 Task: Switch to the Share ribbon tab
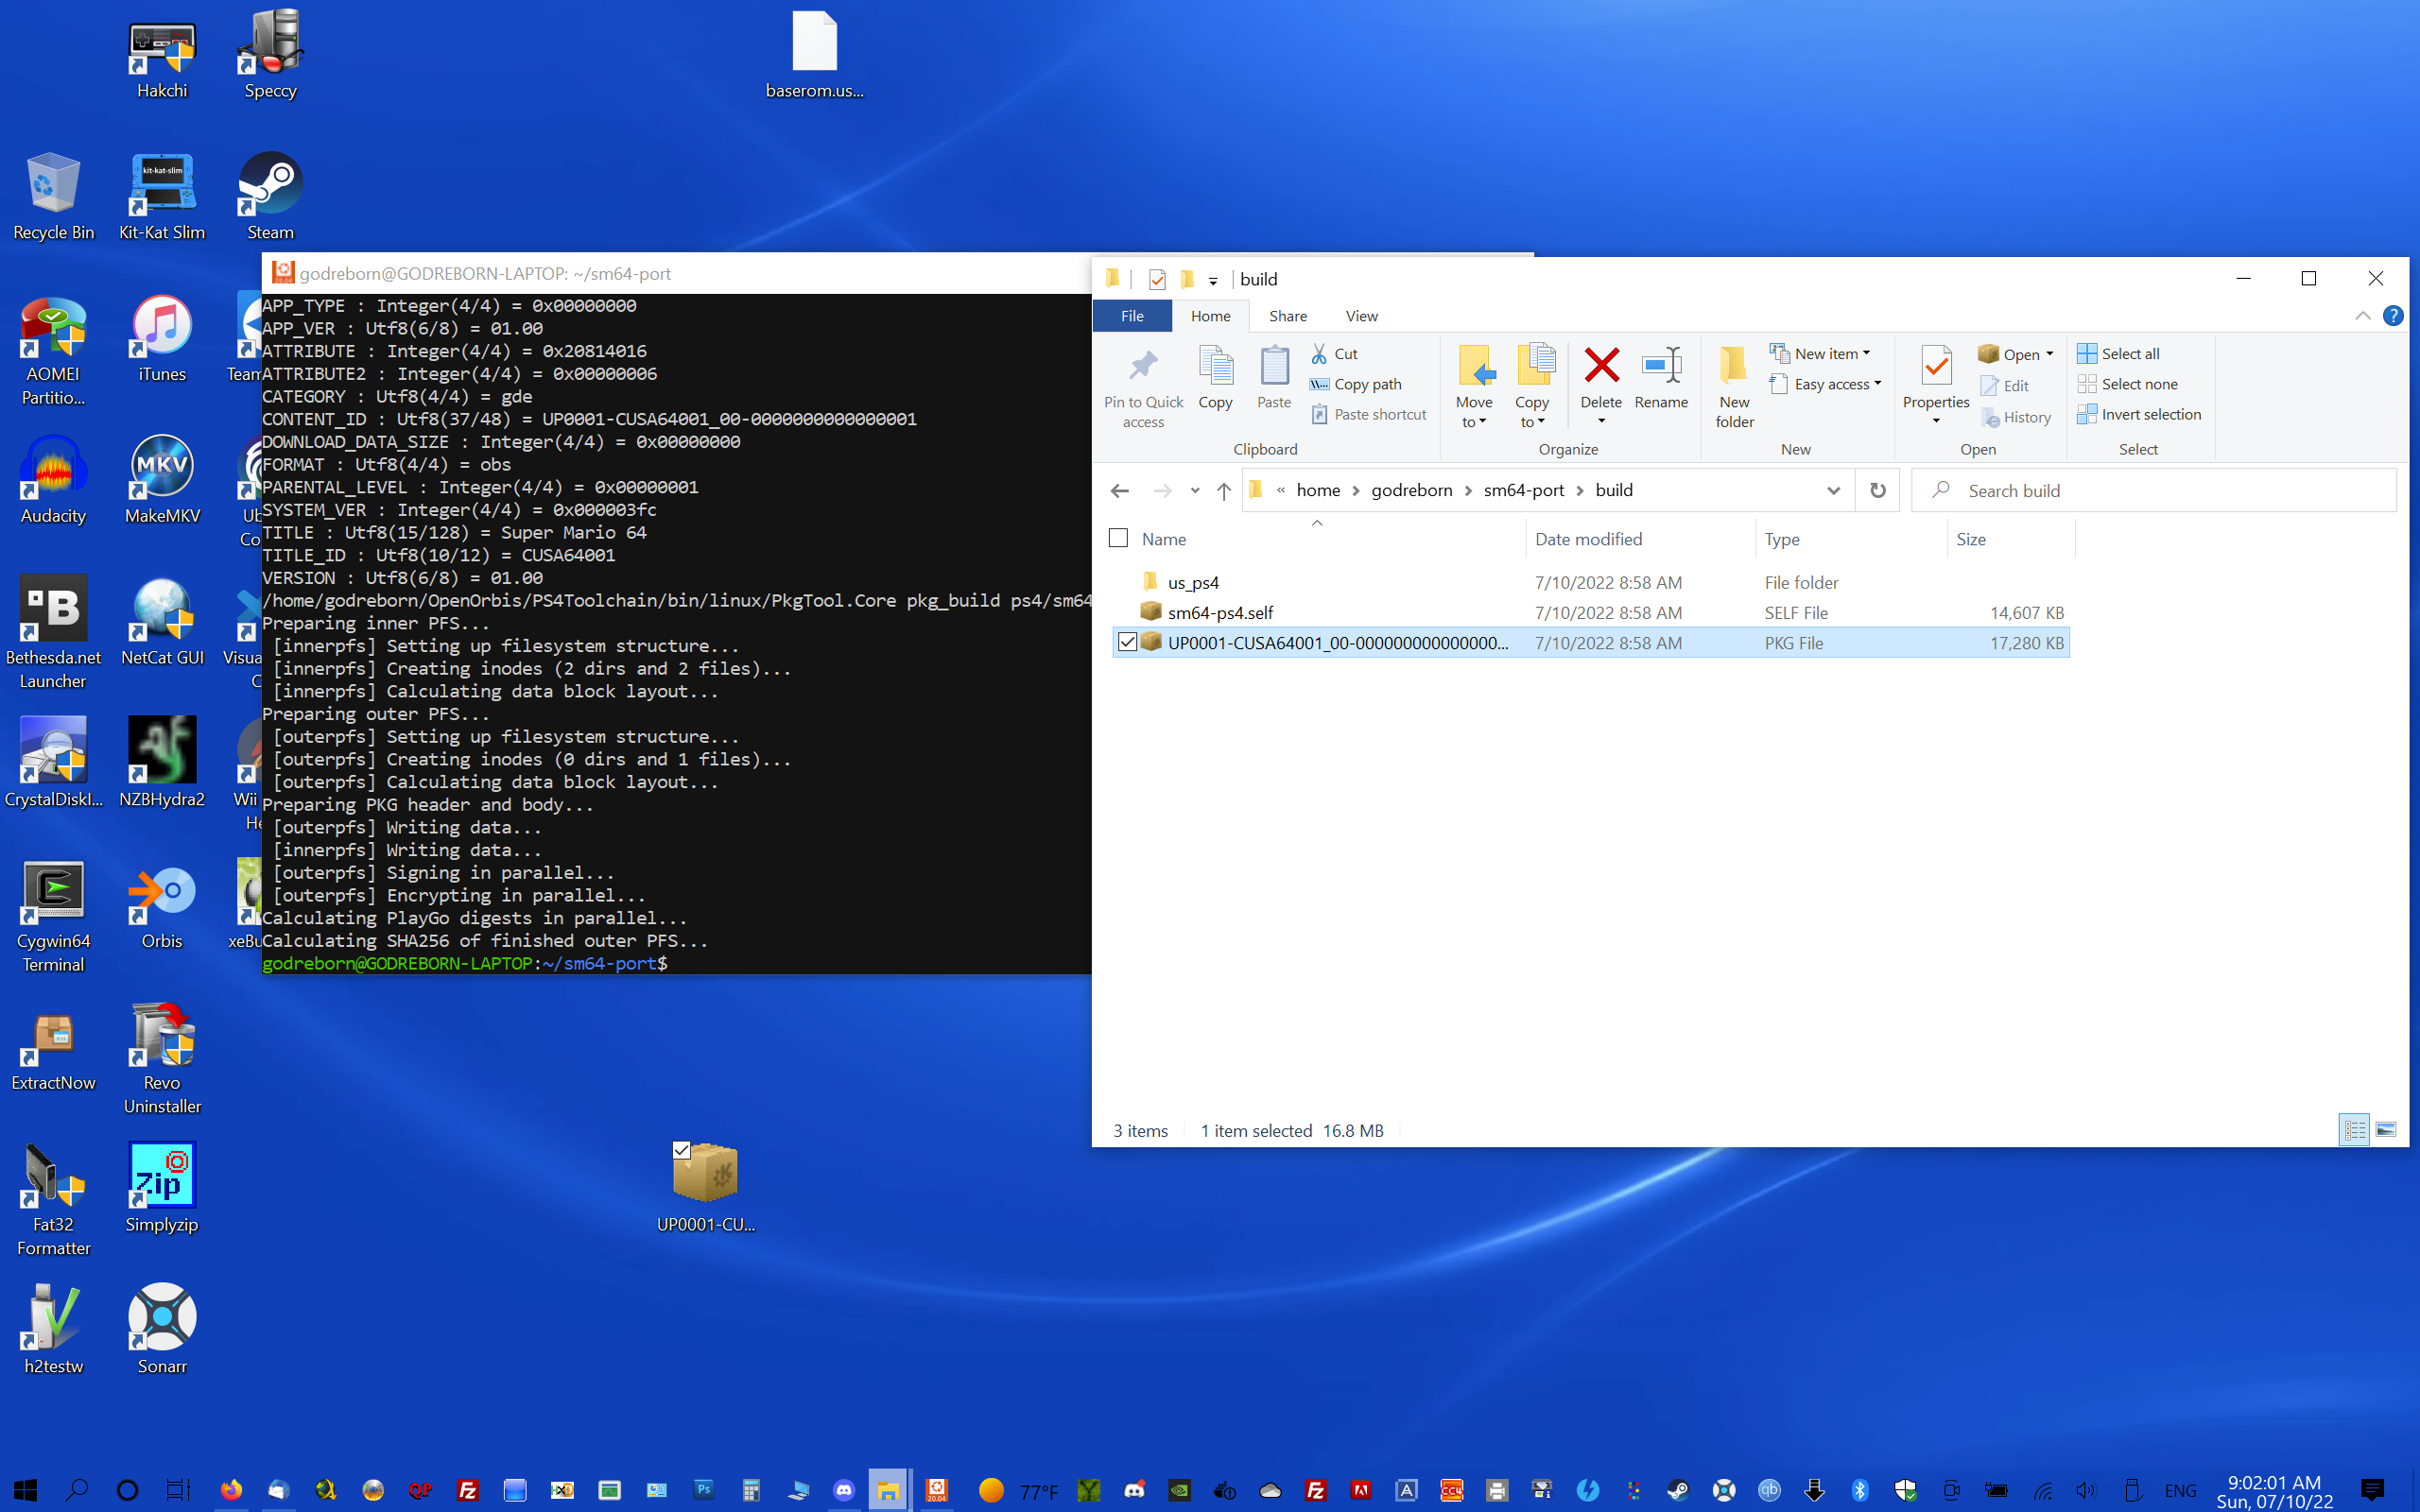(x=1288, y=316)
